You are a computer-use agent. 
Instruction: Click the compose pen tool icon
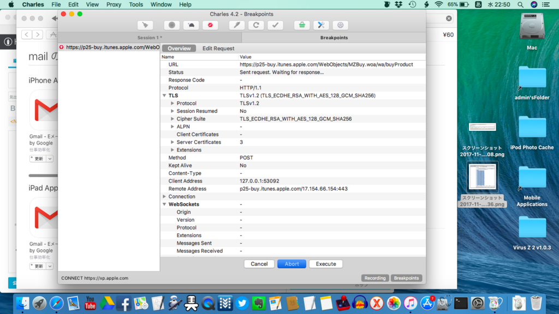click(237, 25)
